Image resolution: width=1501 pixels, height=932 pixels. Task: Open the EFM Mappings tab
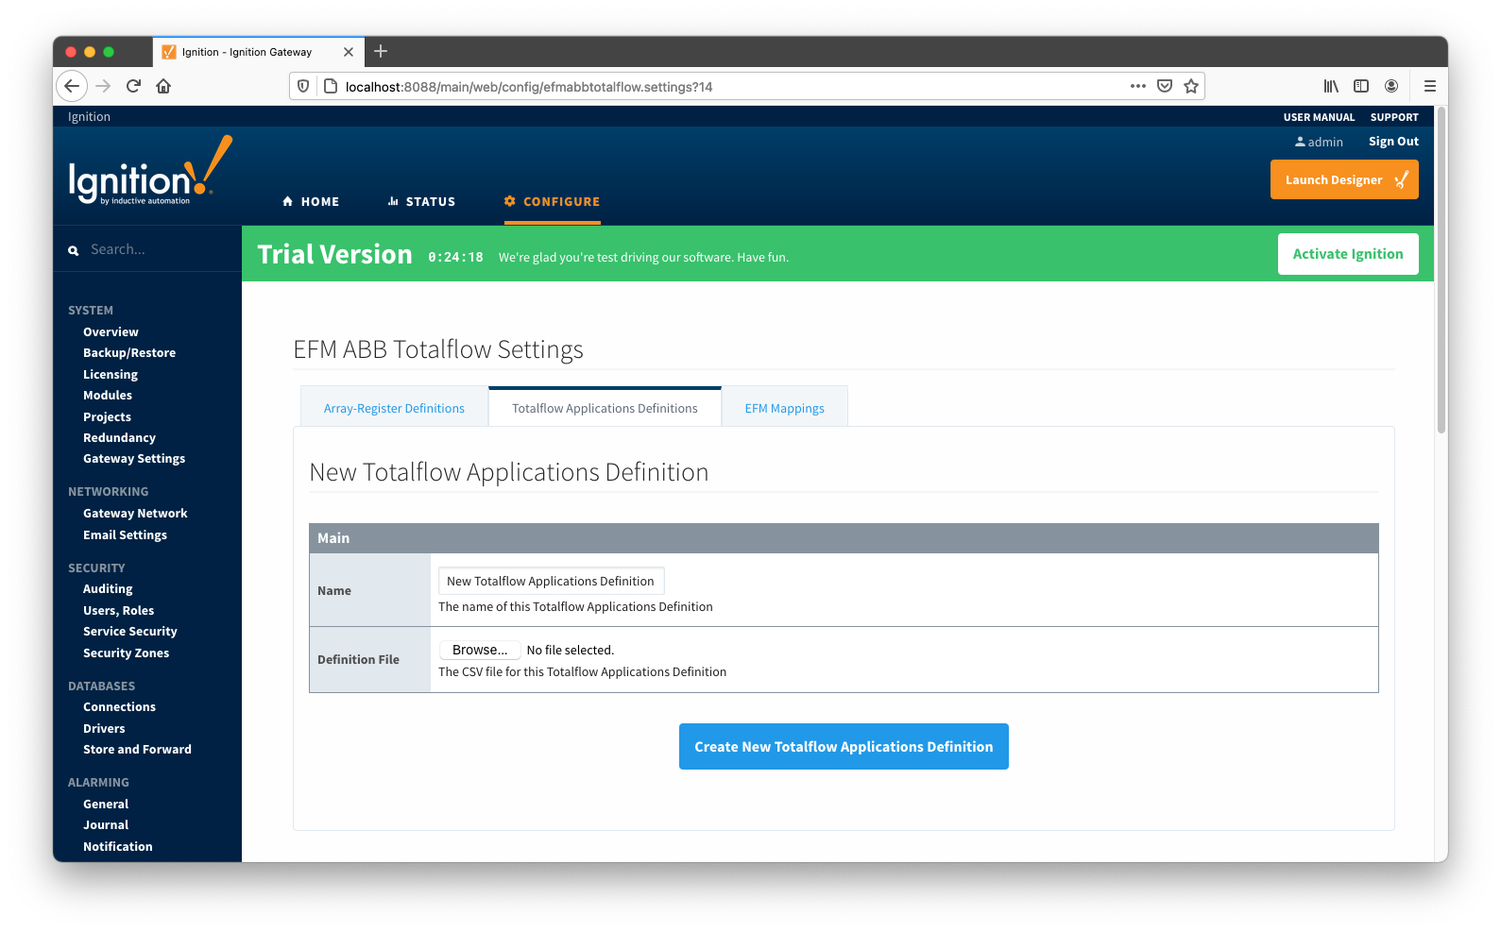[x=784, y=408]
